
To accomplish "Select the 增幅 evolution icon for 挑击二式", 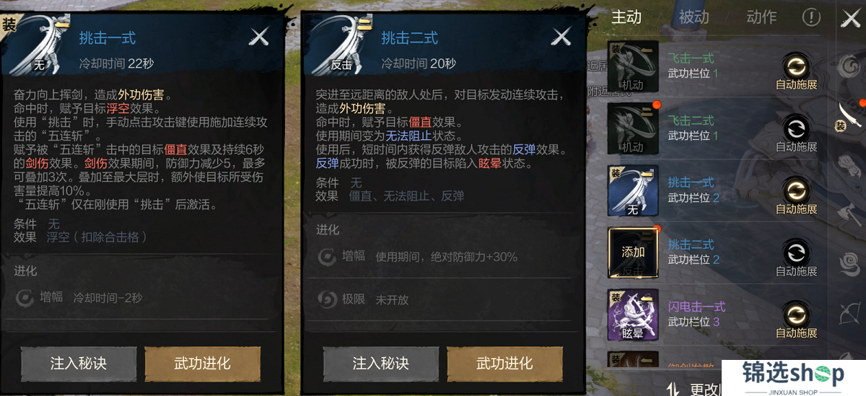I will pos(327,257).
